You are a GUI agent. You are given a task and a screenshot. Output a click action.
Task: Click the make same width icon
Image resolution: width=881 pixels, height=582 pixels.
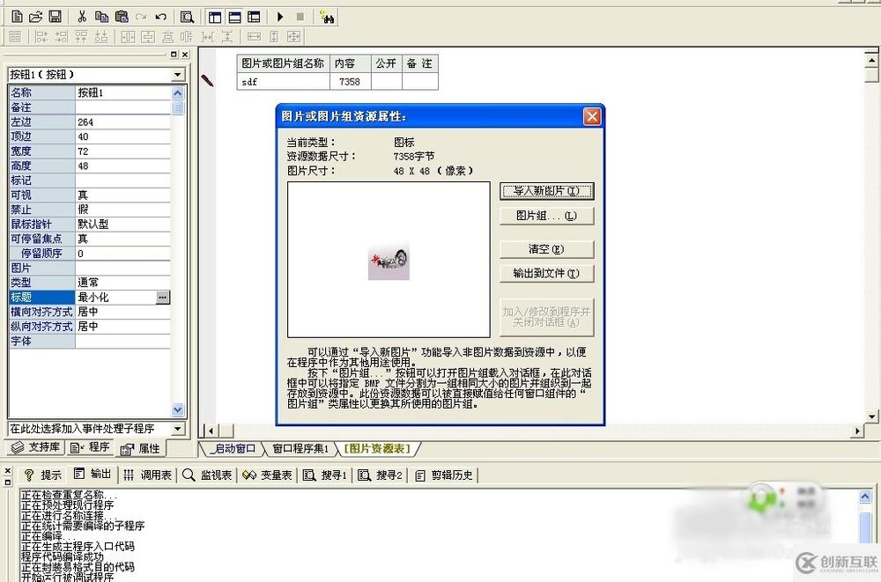click(254, 37)
